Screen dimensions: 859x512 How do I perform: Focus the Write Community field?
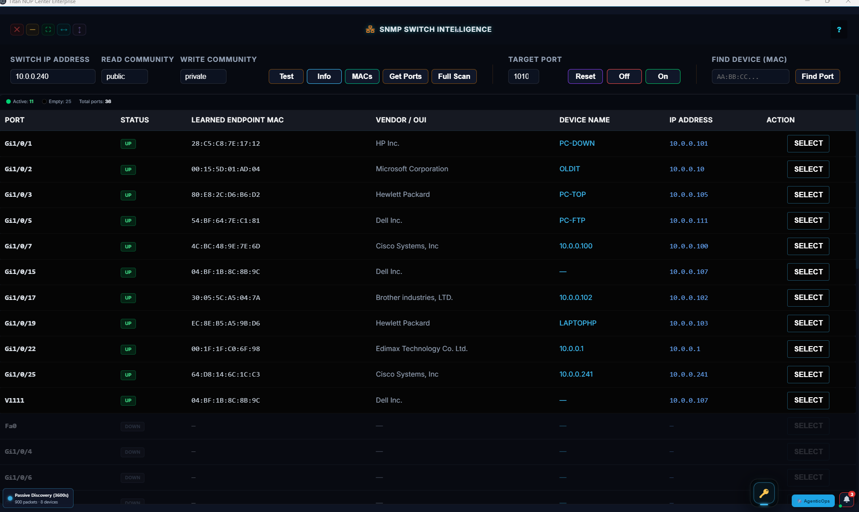[x=203, y=76]
